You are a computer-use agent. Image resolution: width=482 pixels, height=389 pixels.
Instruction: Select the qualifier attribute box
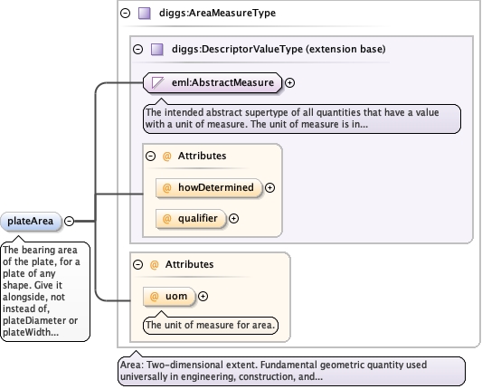coord(191,218)
